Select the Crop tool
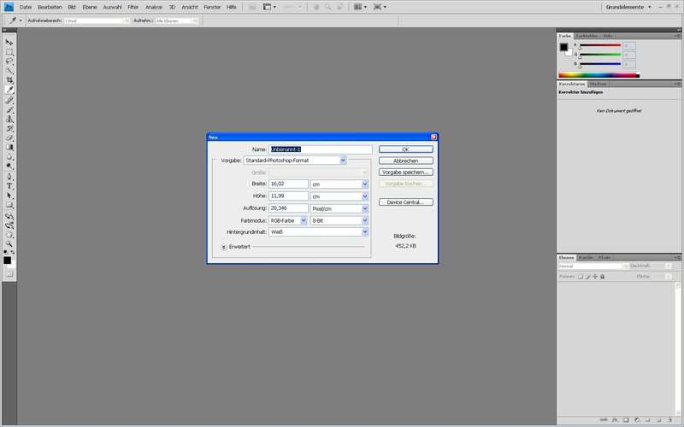The height and width of the screenshot is (427, 684). coord(9,80)
